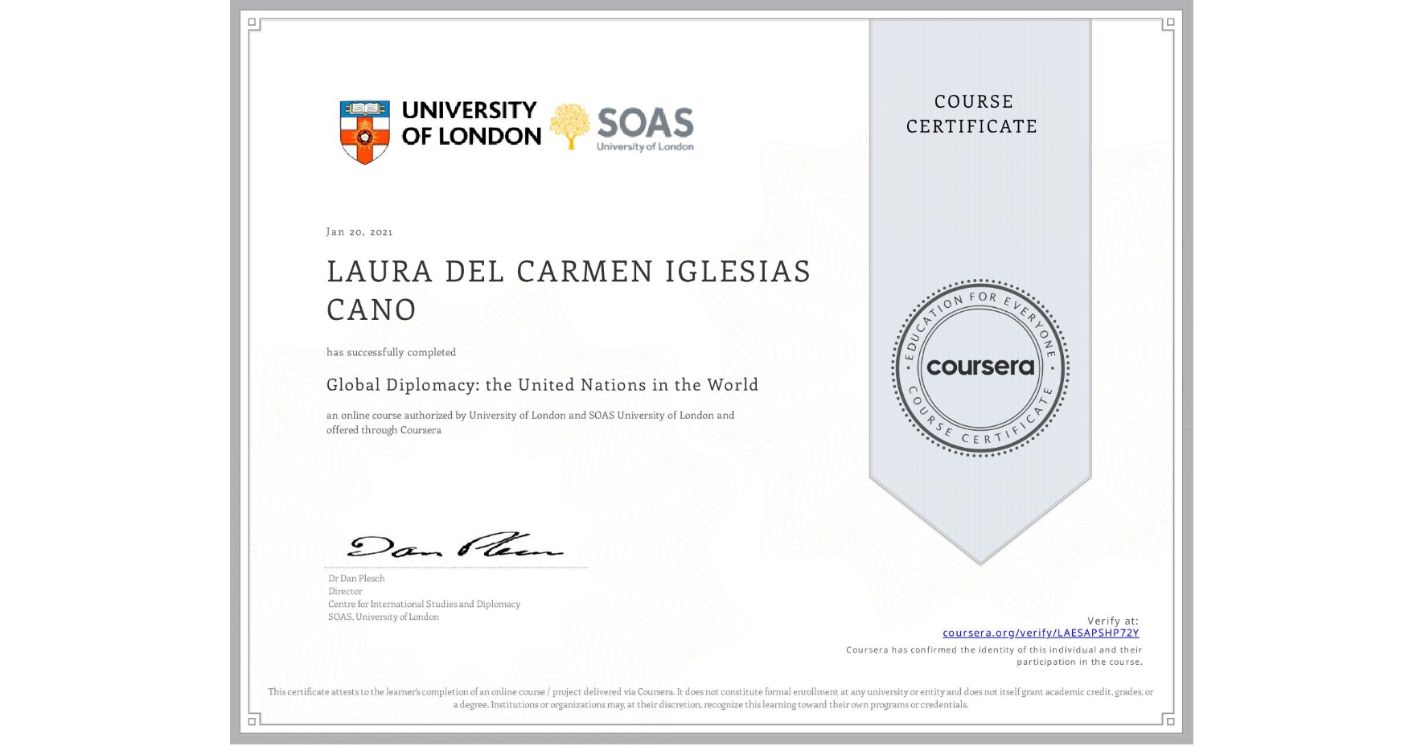
Task: Click the Verify at label
Action: point(1112,620)
